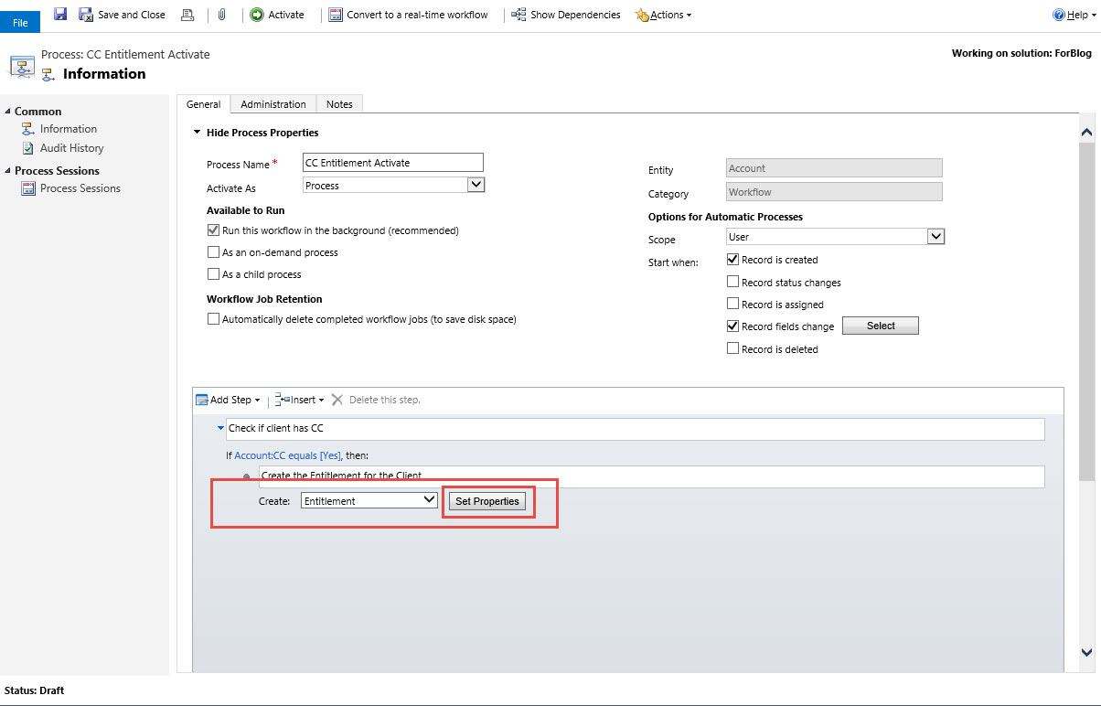The image size is (1101, 706).
Task: Click the Process Name input field
Action: 392,163
